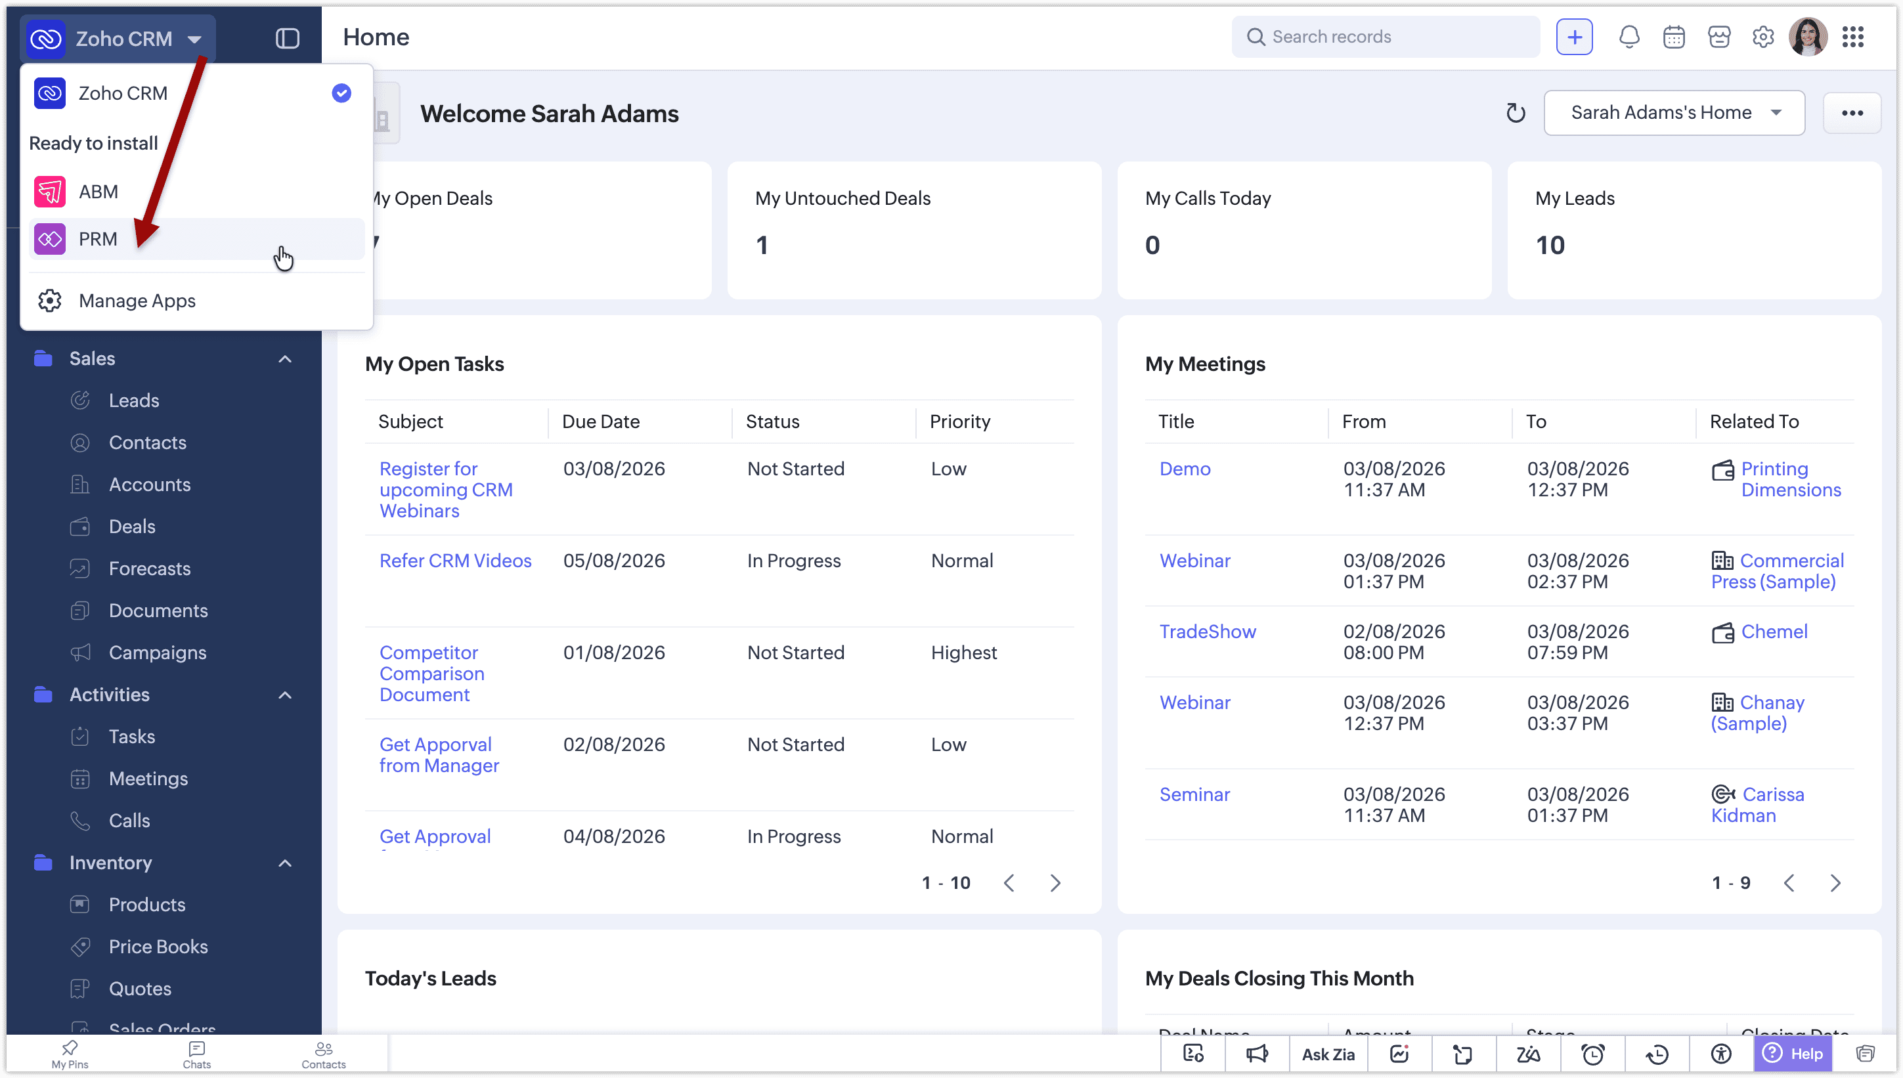Click the Search records field
This screenshot has width=1903, height=1078.
1386,37
